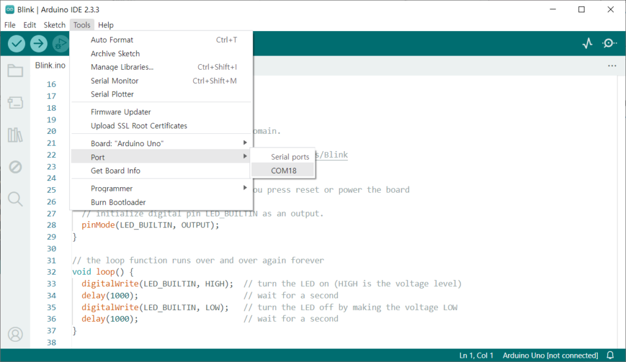This screenshot has width=626, height=362.
Task: Open Serial Plotter from Tools menu
Action: click(161, 94)
